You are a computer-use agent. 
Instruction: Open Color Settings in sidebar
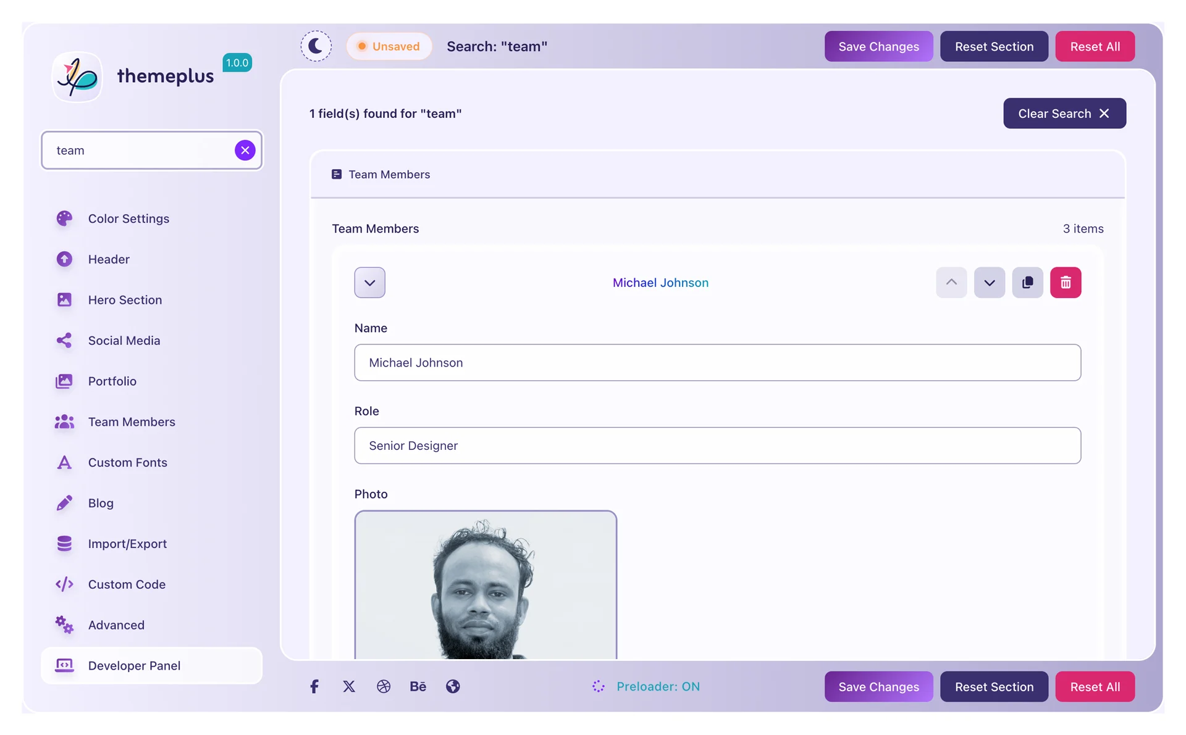(x=128, y=218)
